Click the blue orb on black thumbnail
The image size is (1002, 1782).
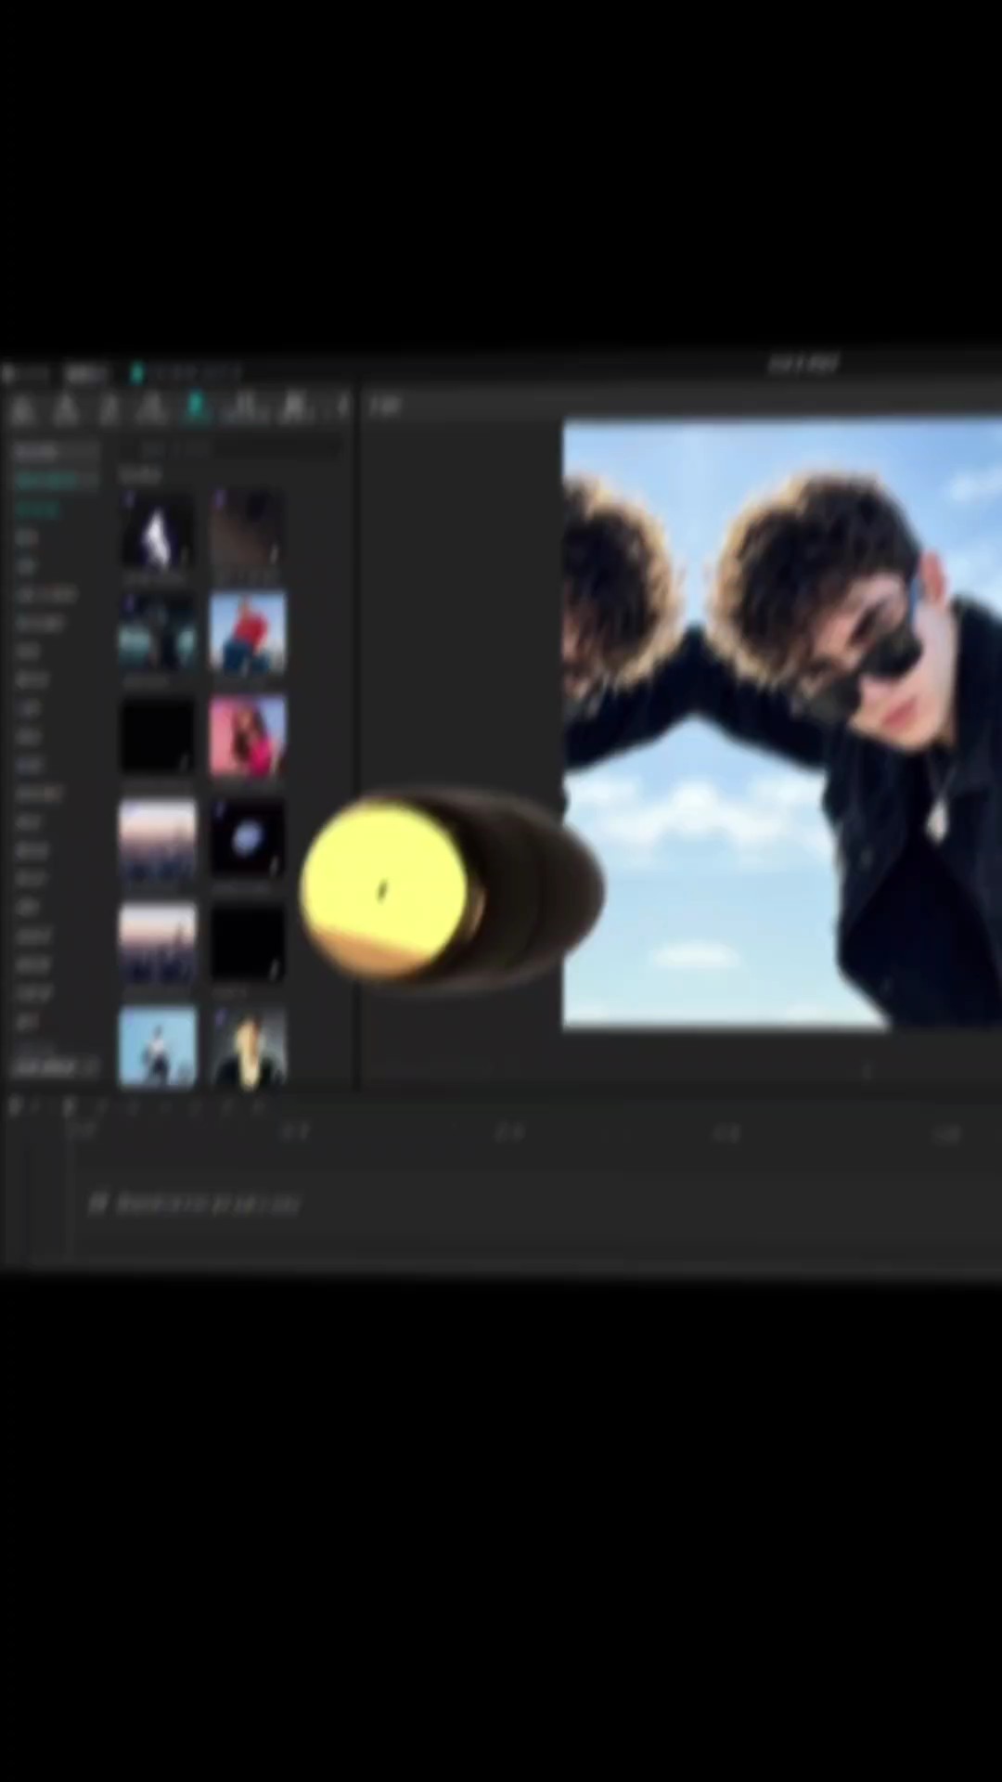pos(248,838)
